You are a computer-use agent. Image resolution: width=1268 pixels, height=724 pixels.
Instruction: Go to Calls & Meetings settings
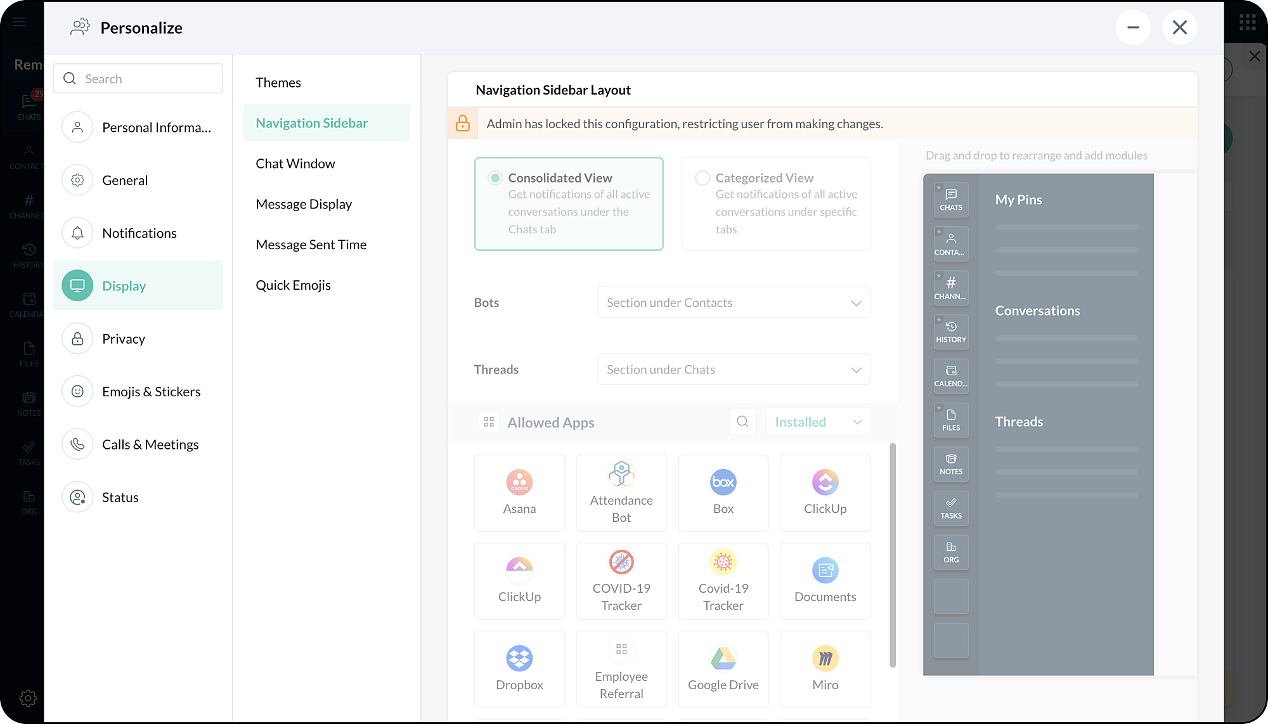pyautogui.click(x=150, y=444)
